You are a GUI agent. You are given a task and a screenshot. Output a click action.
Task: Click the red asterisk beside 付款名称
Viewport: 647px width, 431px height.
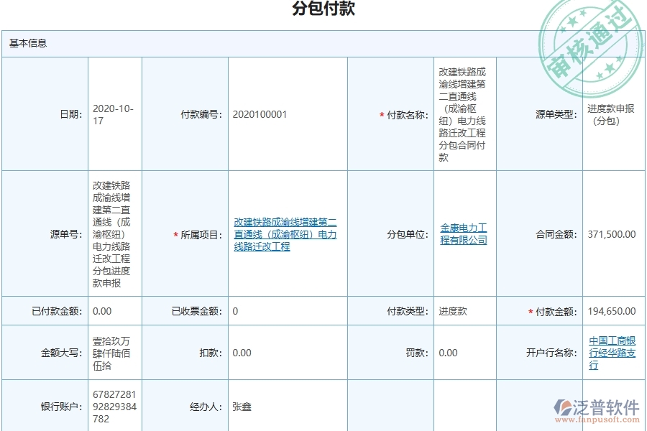coord(381,115)
